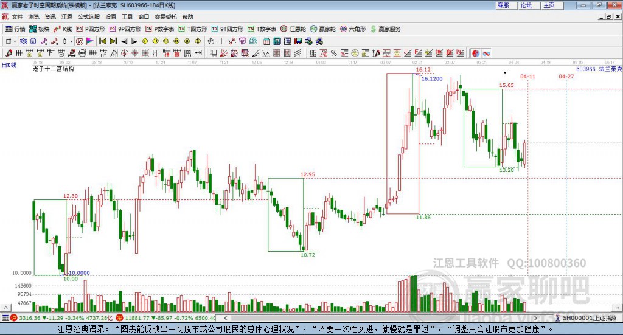
Task: Open the 公式选股 menu
Action: 89,16
